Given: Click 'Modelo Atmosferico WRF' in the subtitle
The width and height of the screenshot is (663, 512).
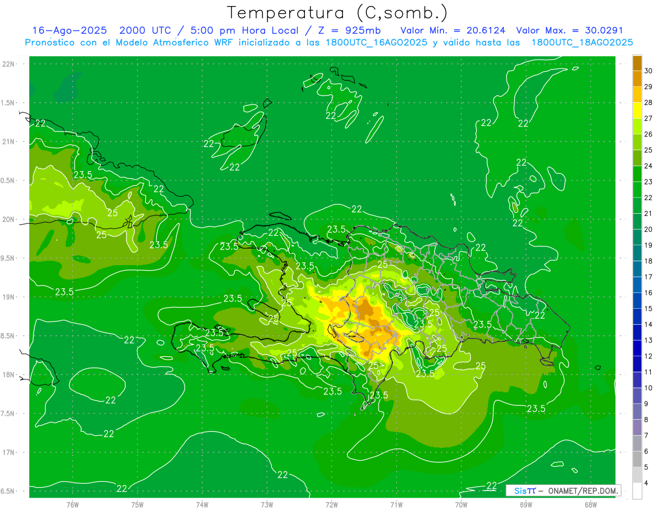Looking at the screenshot, I should [173, 43].
